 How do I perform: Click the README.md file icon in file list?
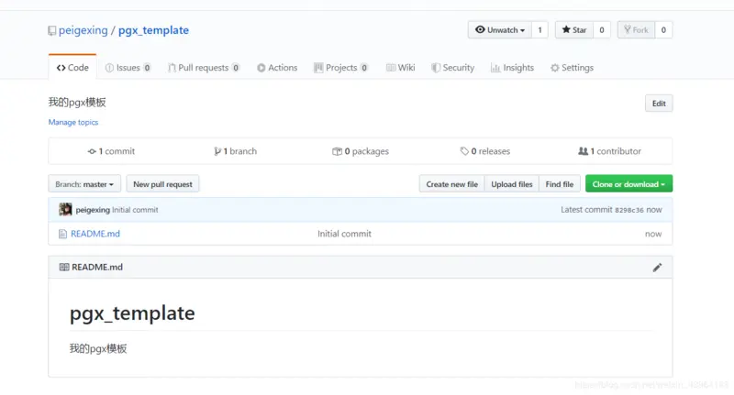click(x=62, y=234)
